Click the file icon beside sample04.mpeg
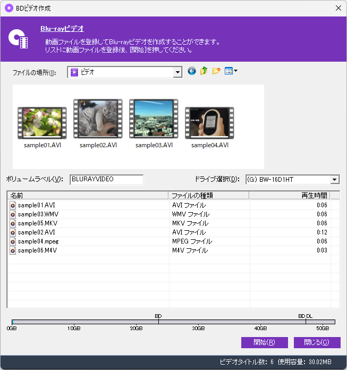This screenshot has height=370, width=347. tap(13, 241)
